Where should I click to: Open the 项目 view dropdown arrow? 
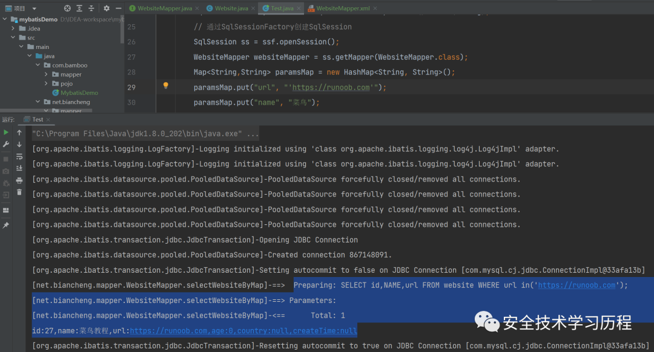point(34,8)
